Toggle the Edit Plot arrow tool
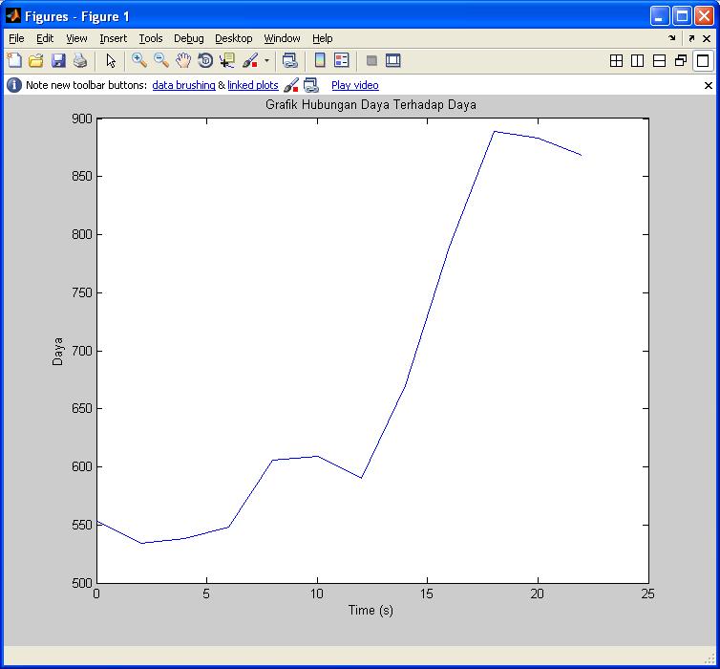Image resolution: width=720 pixels, height=669 pixels. 111,61
